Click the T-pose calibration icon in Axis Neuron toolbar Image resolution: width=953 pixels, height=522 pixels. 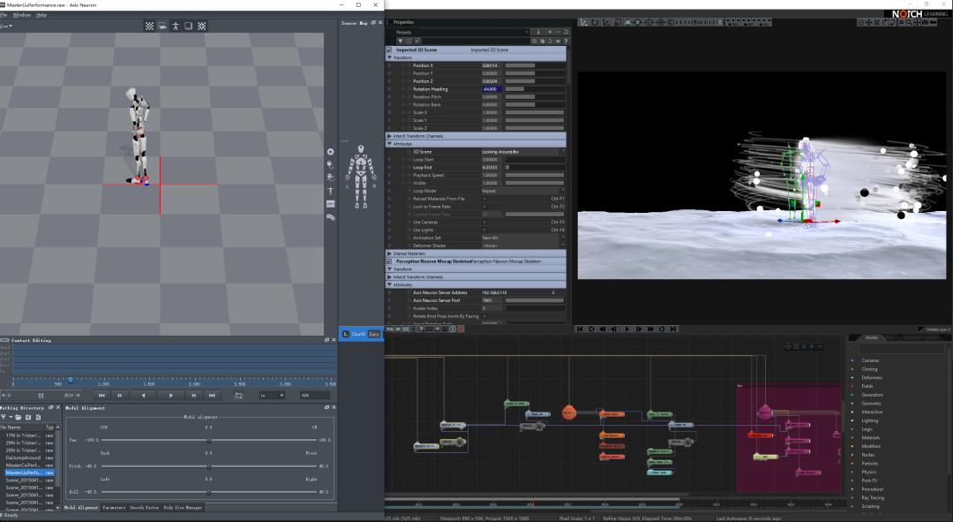coord(331,191)
